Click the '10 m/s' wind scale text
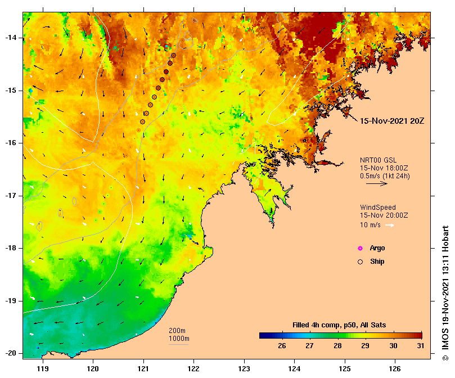This screenshot has height=378, width=455. point(370,225)
